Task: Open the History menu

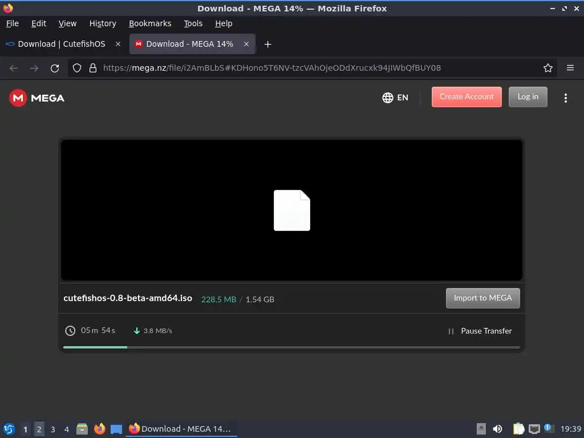Action: (103, 23)
